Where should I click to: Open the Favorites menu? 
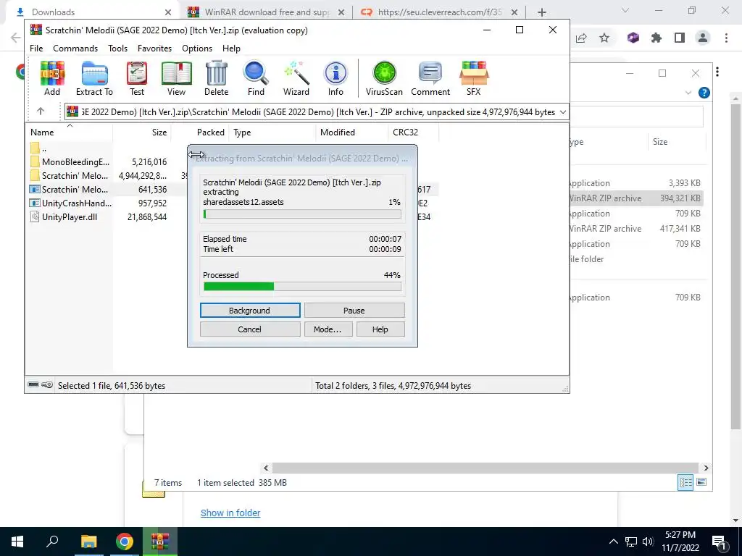click(x=154, y=49)
